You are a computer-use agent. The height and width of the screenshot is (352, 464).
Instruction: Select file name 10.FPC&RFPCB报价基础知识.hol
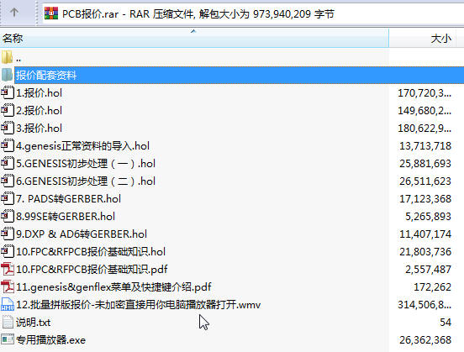[x=91, y=252]
